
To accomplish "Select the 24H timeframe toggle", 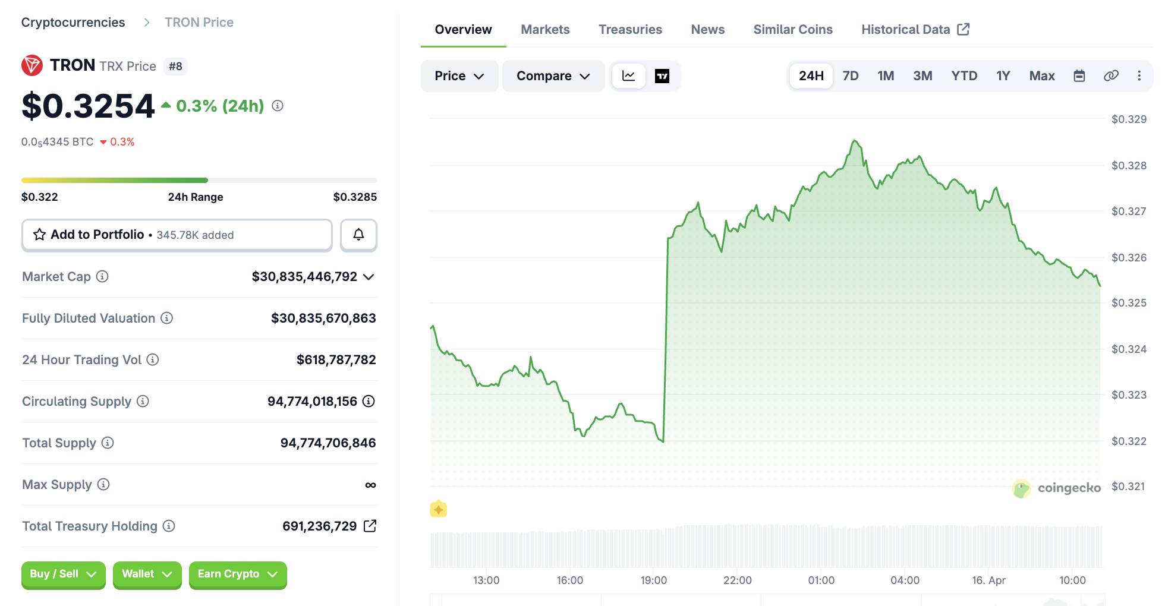I will pos(810,76).
